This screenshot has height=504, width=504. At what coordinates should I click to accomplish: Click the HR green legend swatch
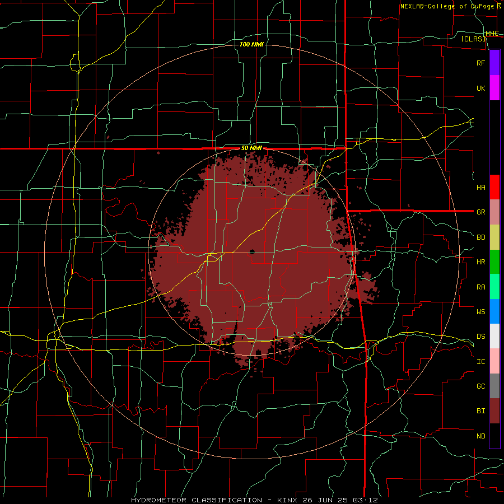[x=494, y=262]
